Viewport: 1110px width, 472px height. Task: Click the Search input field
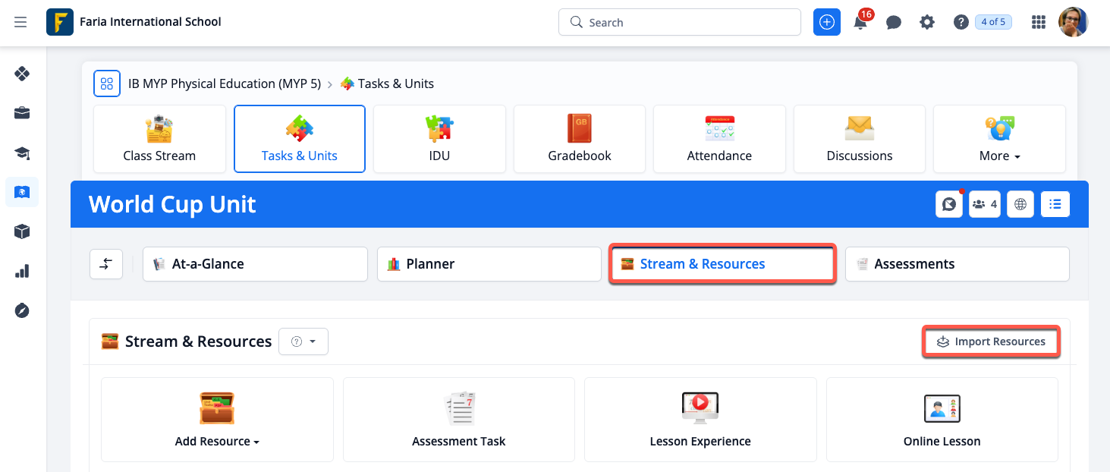(680, 23)
